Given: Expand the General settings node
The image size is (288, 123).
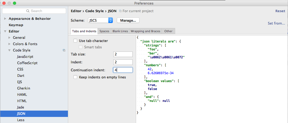Looking at the screenshot, I should click(x=10, y=38).
